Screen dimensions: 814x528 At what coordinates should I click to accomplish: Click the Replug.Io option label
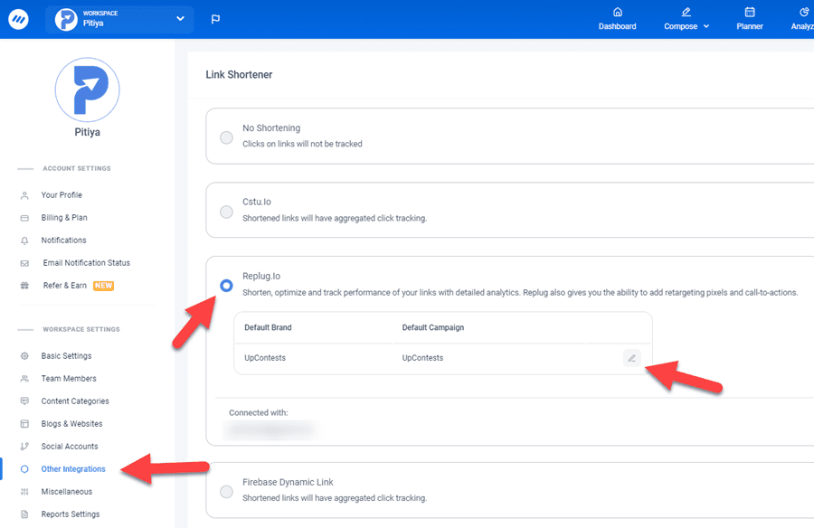pyautogui.click(x=261, y=276)
